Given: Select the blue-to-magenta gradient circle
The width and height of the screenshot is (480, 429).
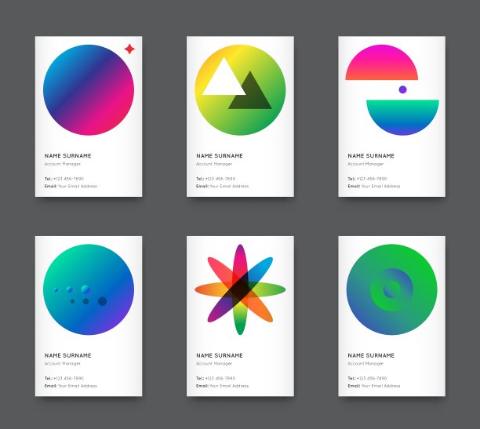Looking at the screenshot, I should [88, 90].
